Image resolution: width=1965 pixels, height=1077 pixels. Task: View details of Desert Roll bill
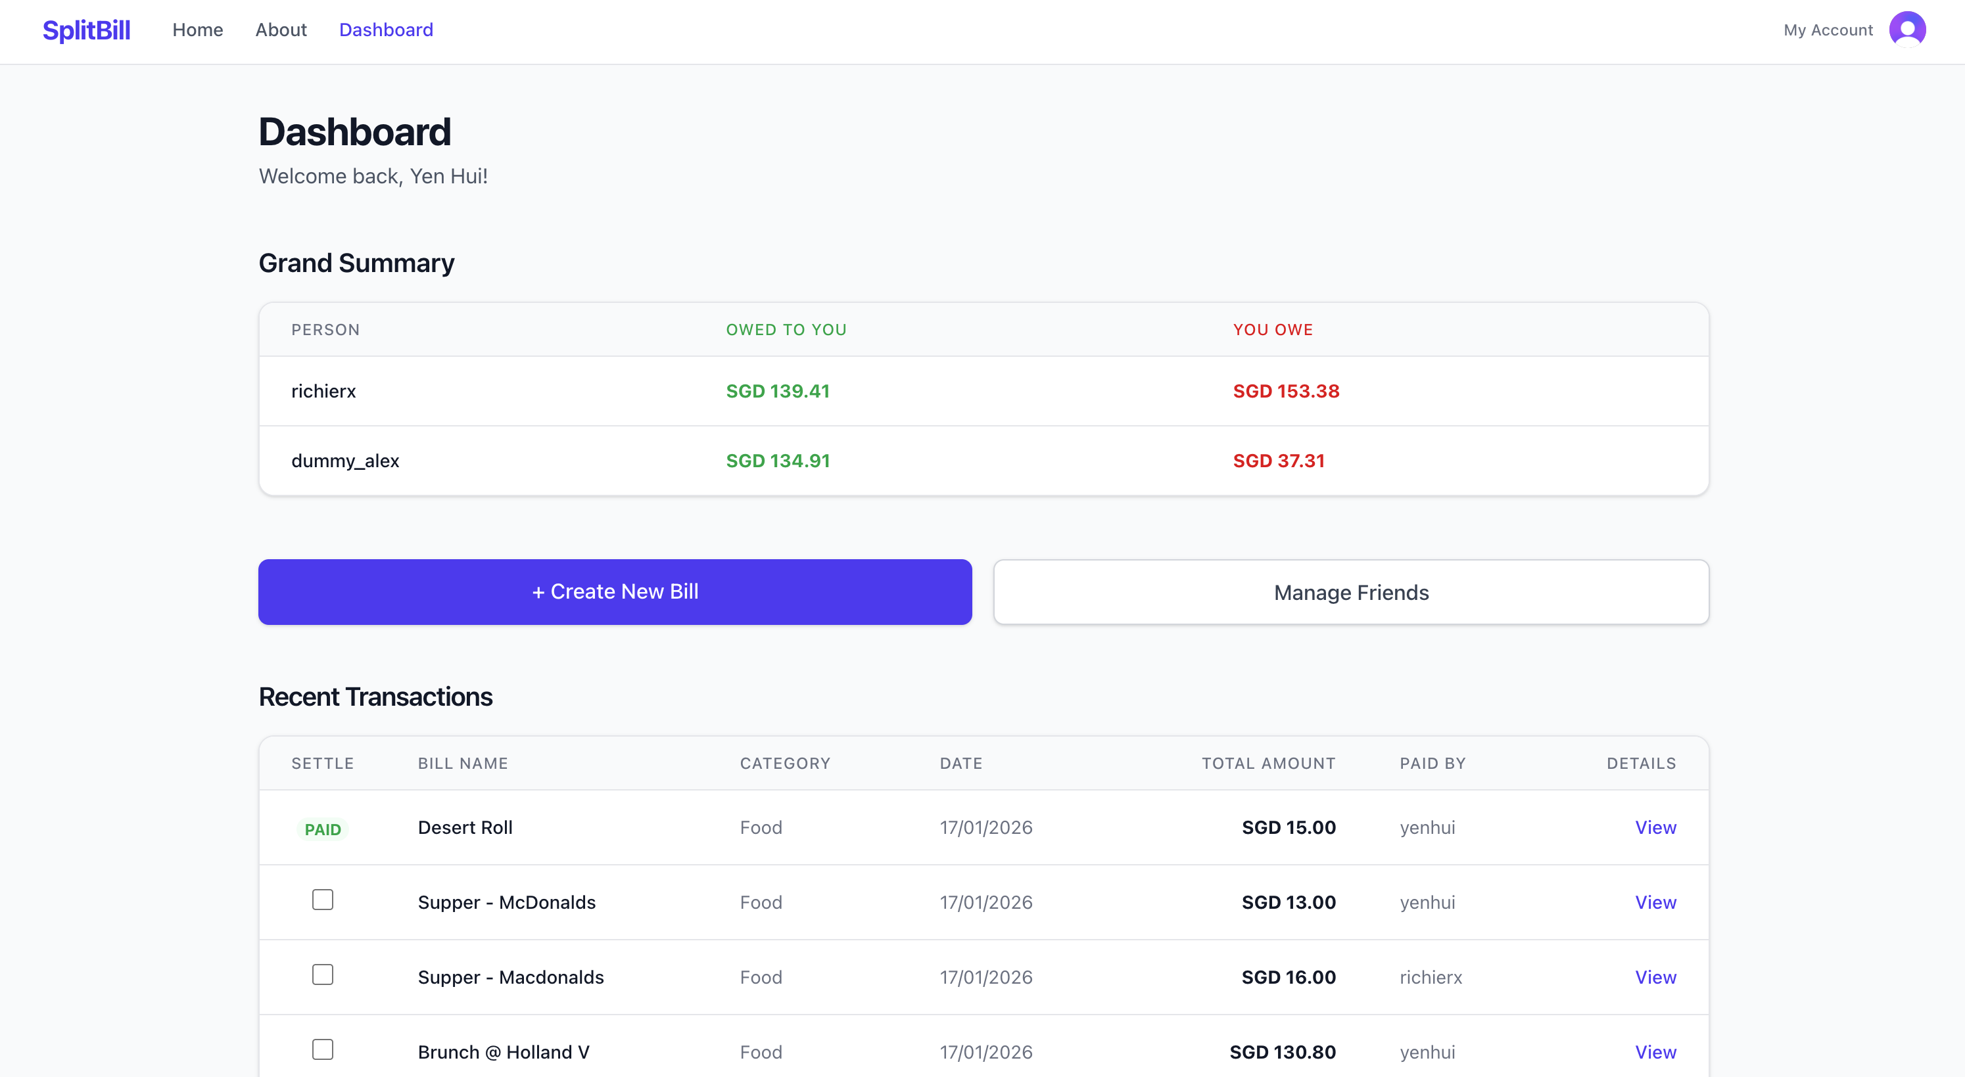coord(1655,827)
